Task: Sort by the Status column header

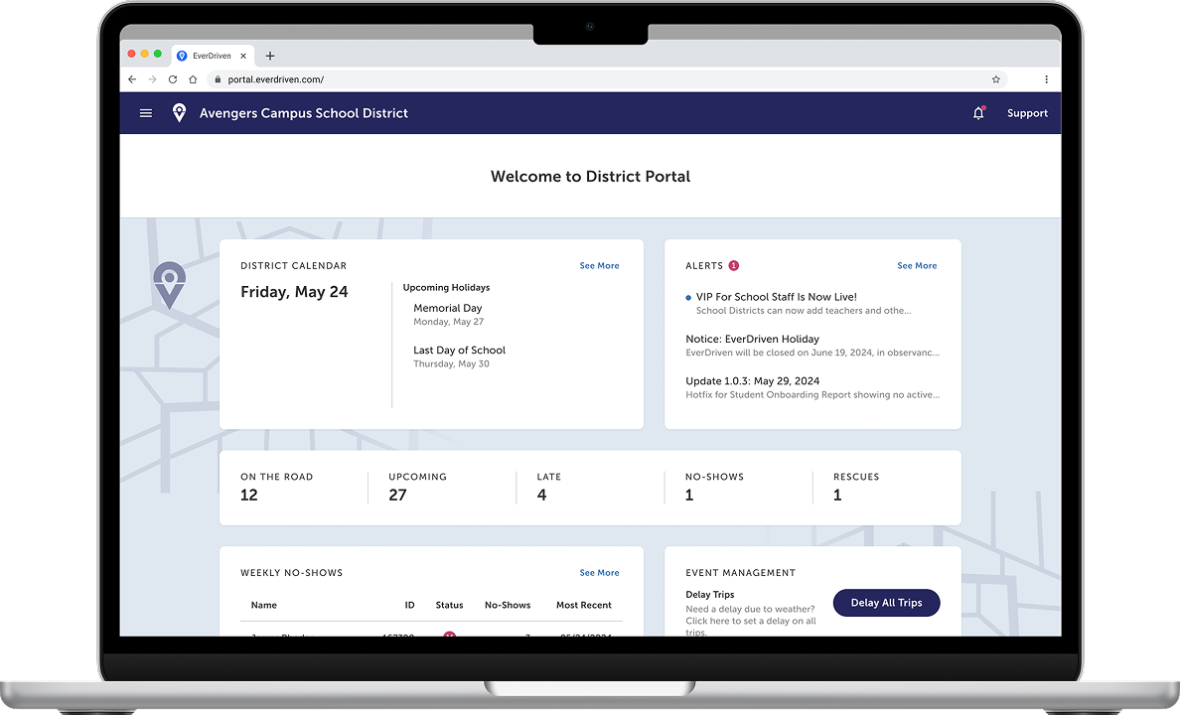Action: click(449, 605)
